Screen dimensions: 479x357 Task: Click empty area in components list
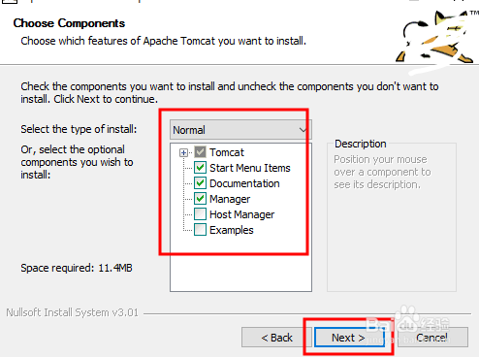point(240,272)
